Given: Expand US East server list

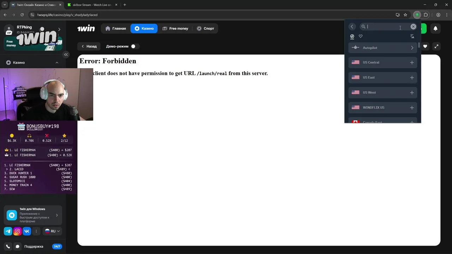Looking at the screenshot, I should coord(412,78).
